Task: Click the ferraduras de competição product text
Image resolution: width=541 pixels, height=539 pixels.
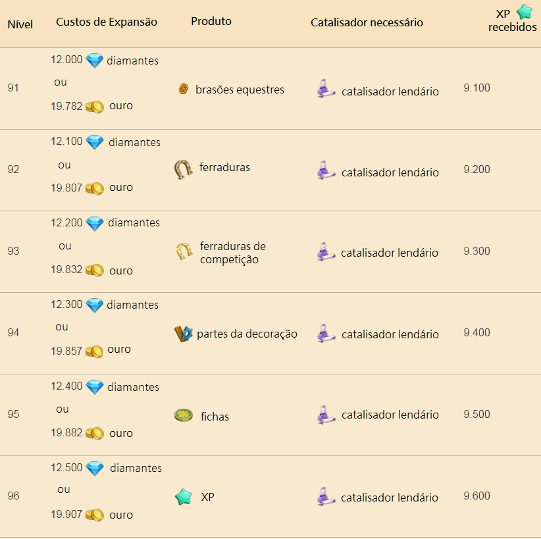Action: [x=233, y=253]
